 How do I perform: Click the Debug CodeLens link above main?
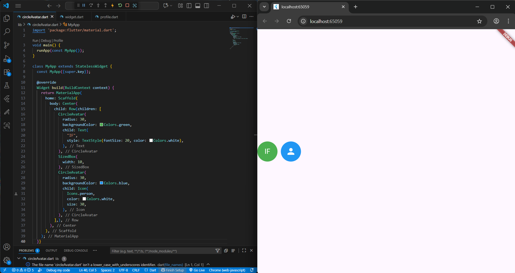tap(46, 40)
